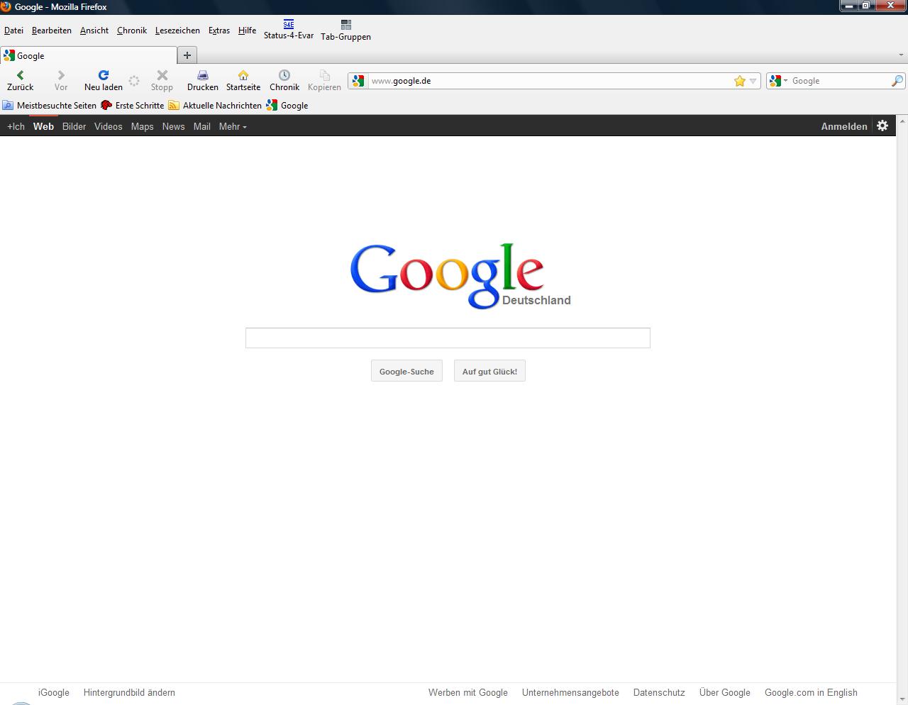Viewport: 908px width, 705px height.
Task: Select the Google browser tab
Action: (x=89, y=55)
